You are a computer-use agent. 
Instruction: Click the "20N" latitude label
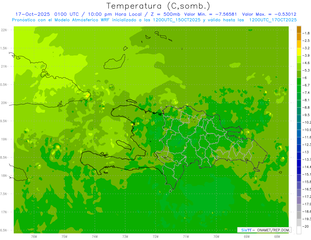point(4,103)
